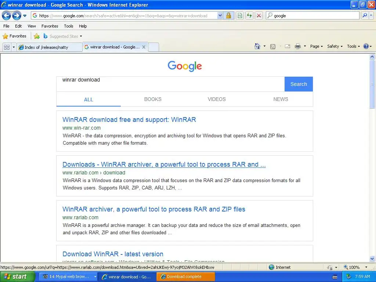The width and height of the screenshot is (376, 282).
Task: Open Suggested Sites dropdown
Action: coord(63,36)
